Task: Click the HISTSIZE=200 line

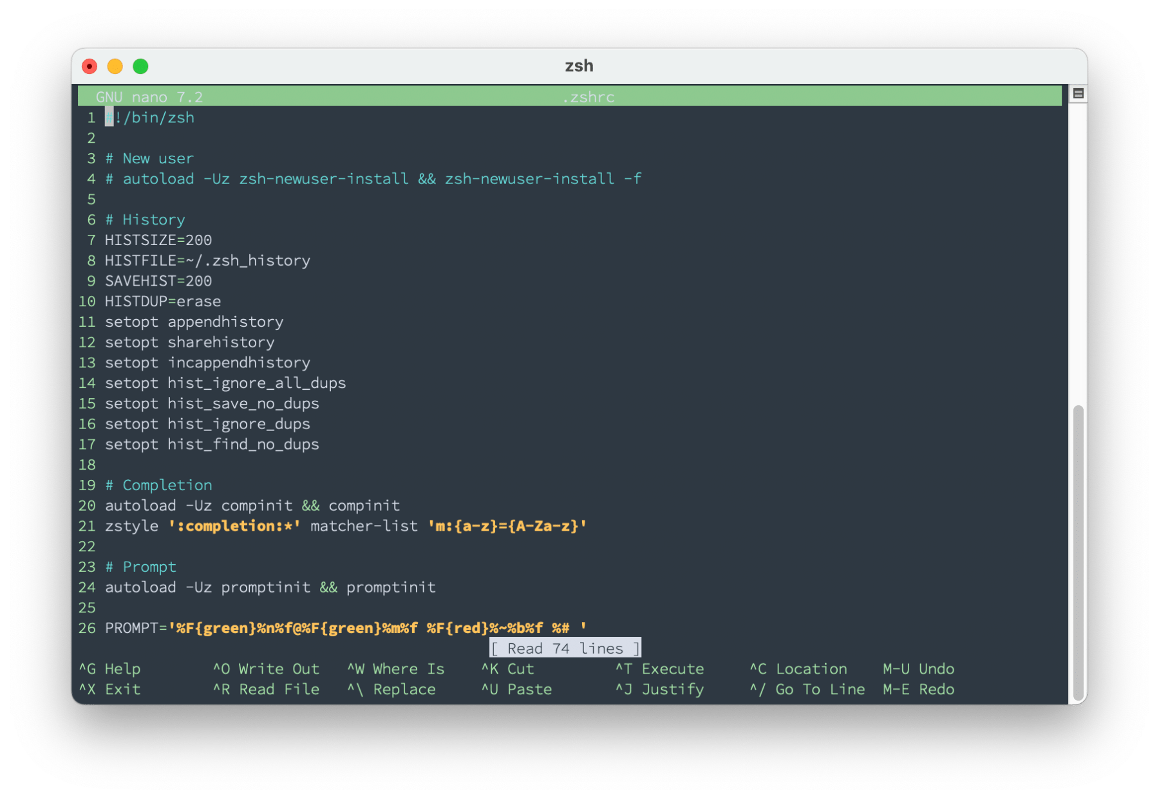Action: [158, 241]
